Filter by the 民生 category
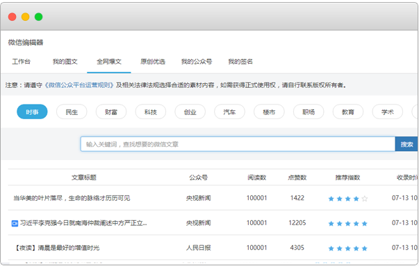The height and width of the screenshot is (266, 419). [x=72, y=112]
